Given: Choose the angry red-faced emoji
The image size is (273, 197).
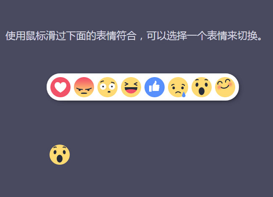Looking at the screenshot, I should pos(84,87).
